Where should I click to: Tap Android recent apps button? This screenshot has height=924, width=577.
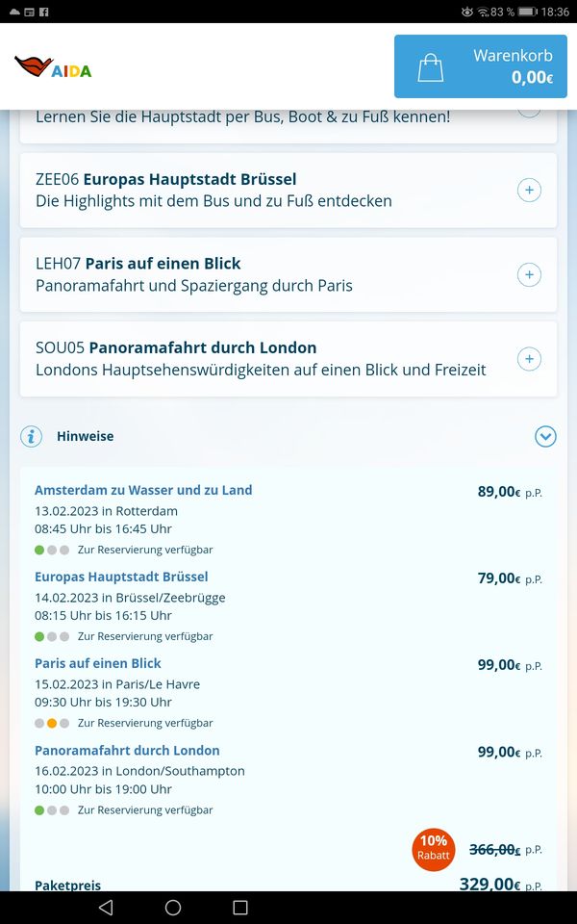tap(240, 908)
